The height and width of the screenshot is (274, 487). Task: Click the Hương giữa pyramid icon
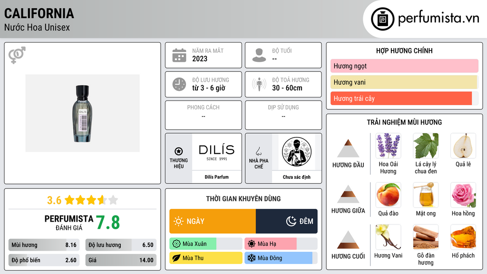[x=348, y=194]
